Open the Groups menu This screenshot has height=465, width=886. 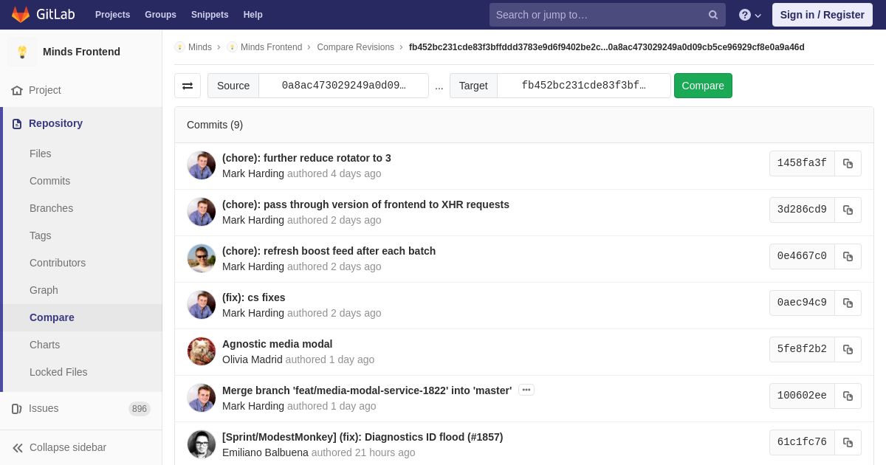160,15
